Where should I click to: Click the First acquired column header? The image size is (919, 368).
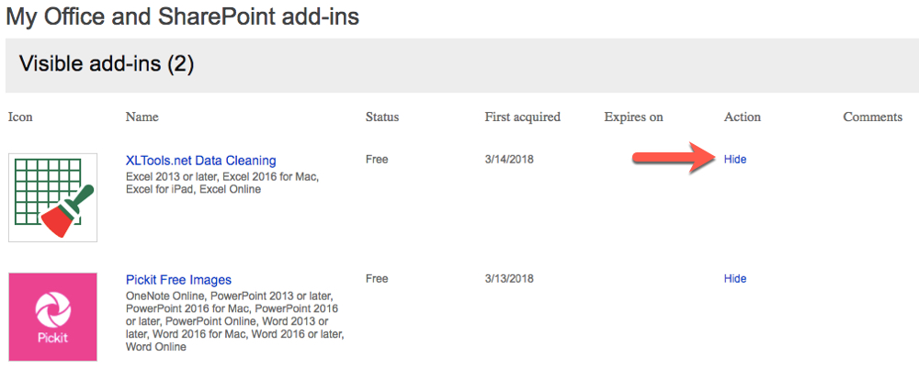pos(523,117)
